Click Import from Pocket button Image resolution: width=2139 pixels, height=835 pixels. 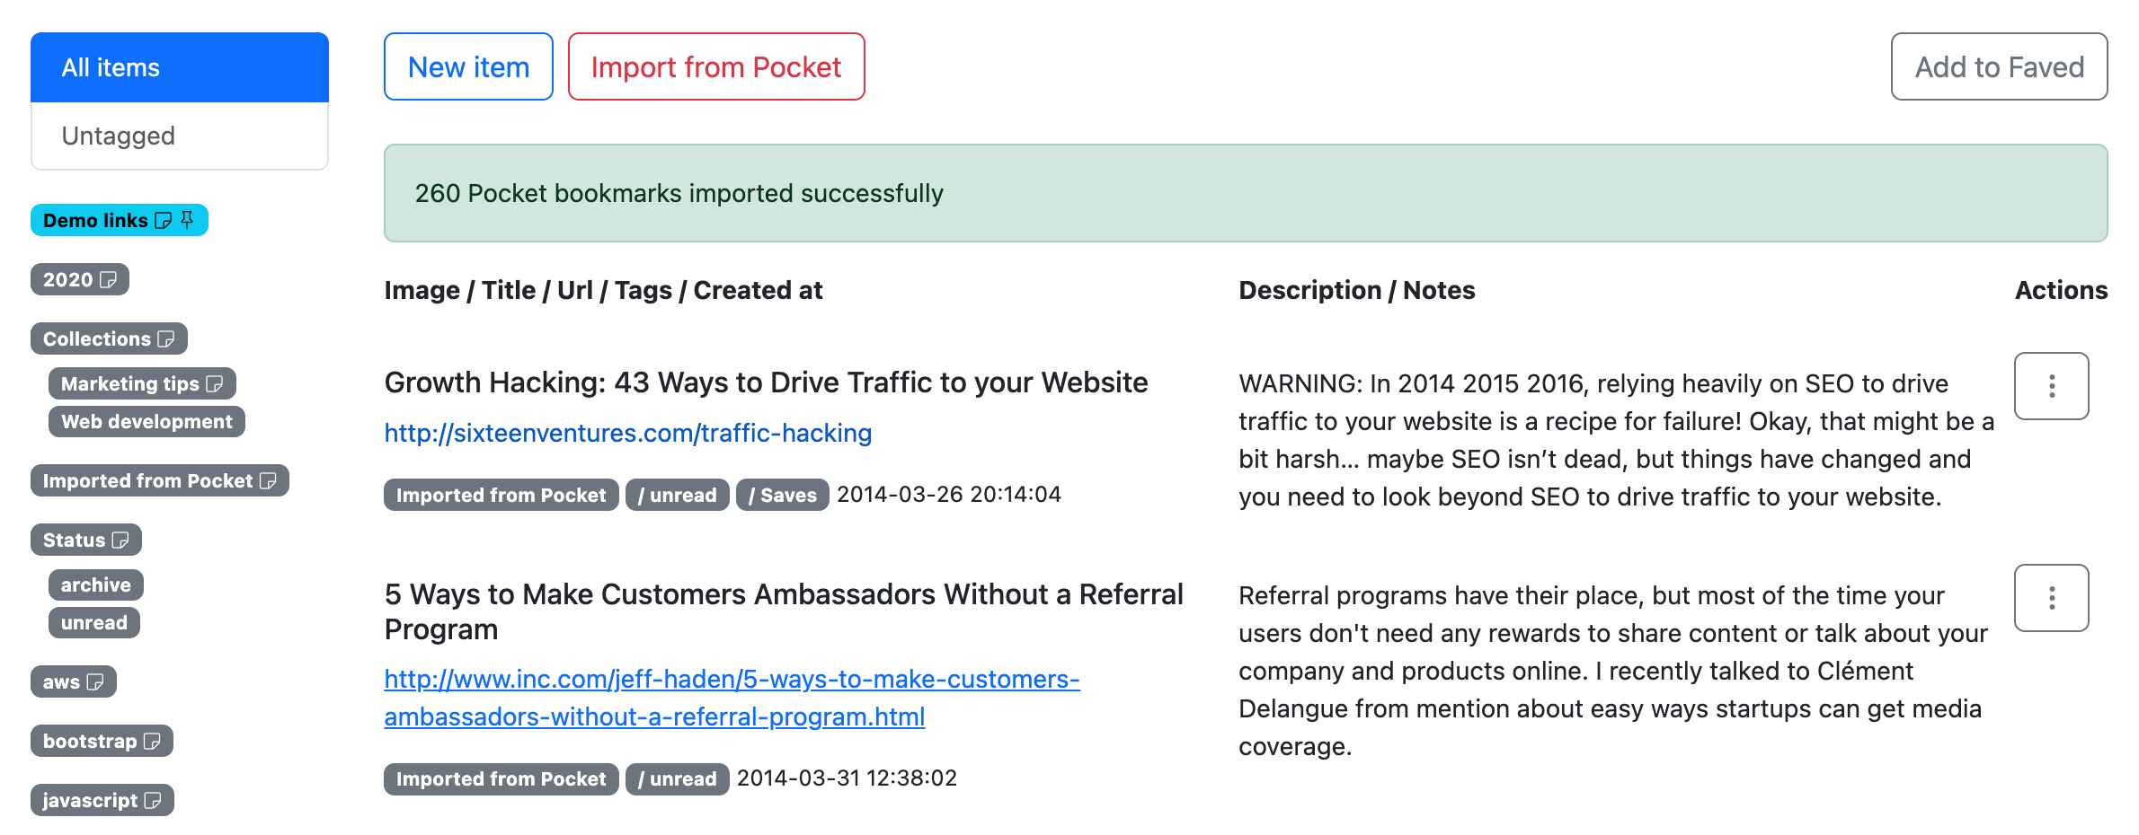[x=716, y=67]
